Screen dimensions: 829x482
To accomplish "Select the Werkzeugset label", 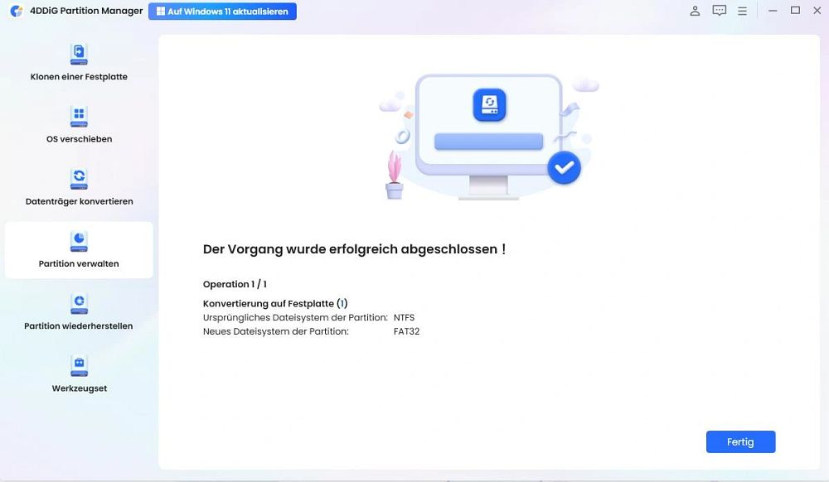I will pos(79,388).
